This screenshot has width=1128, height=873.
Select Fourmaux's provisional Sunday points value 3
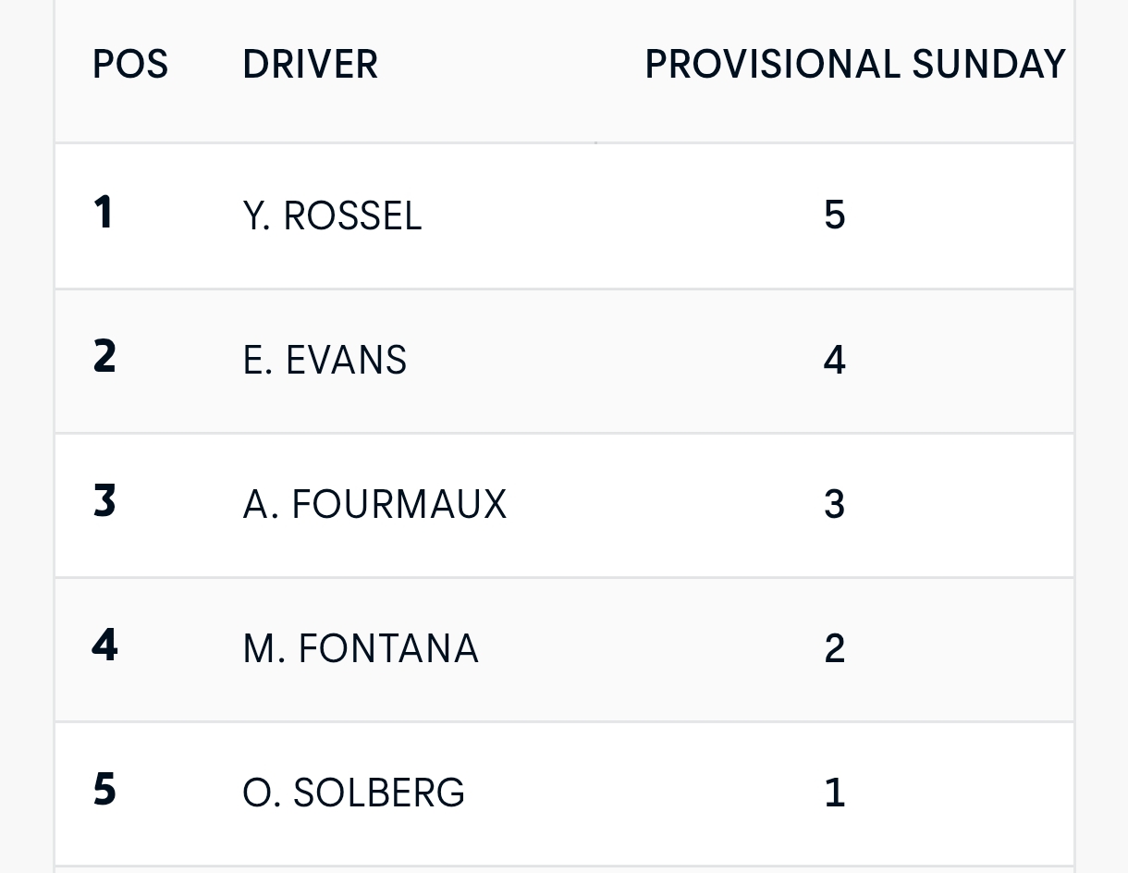[x=834, y=505]
